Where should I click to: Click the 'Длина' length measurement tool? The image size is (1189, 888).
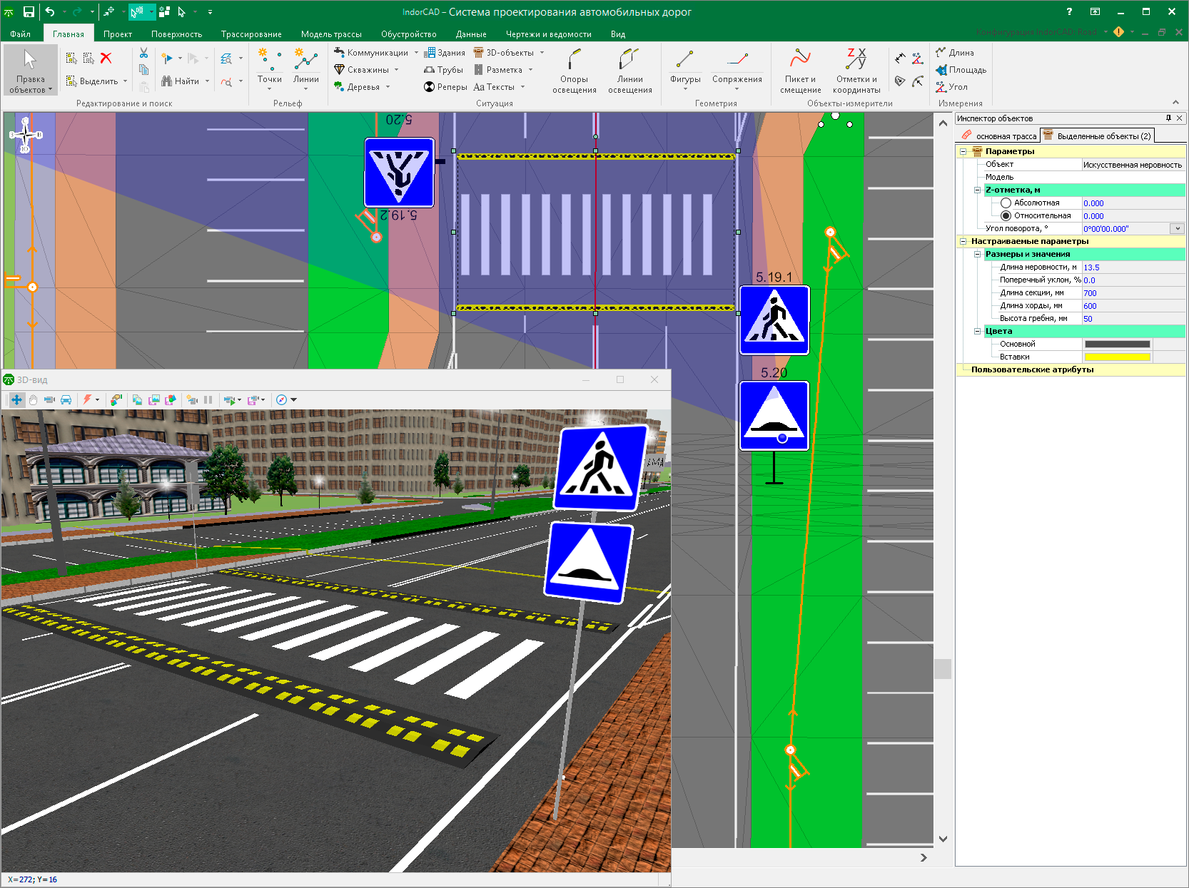(x=955, y=53)
